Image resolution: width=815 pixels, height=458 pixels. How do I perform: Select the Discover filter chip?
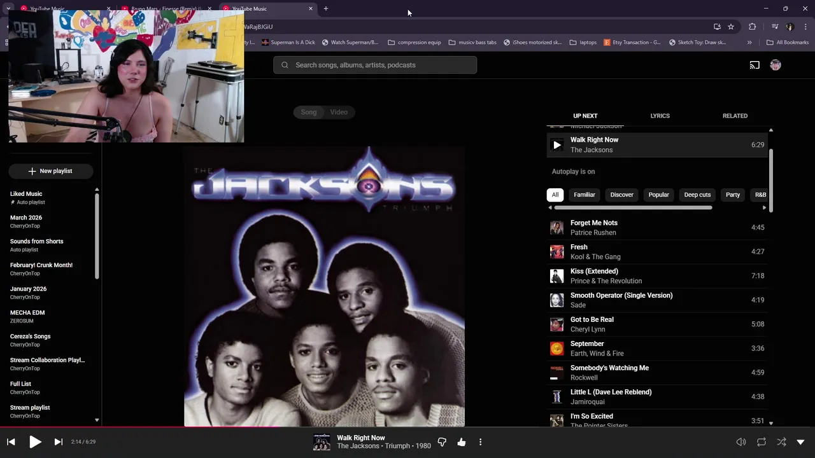(x=621, y=195)
